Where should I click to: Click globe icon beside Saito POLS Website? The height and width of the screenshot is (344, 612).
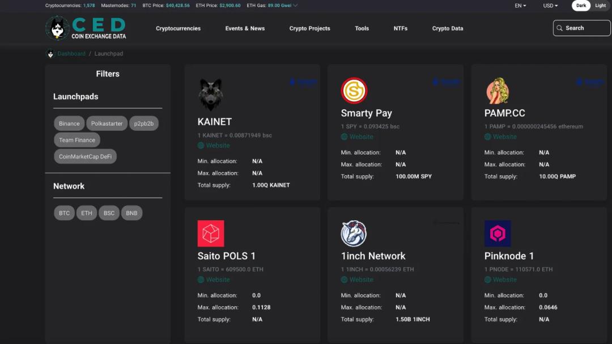(201, 279)
